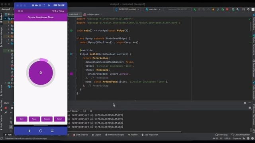Open the samsung SM-E625F target dropdown
The image size is (255, 143).
point(177,10)
